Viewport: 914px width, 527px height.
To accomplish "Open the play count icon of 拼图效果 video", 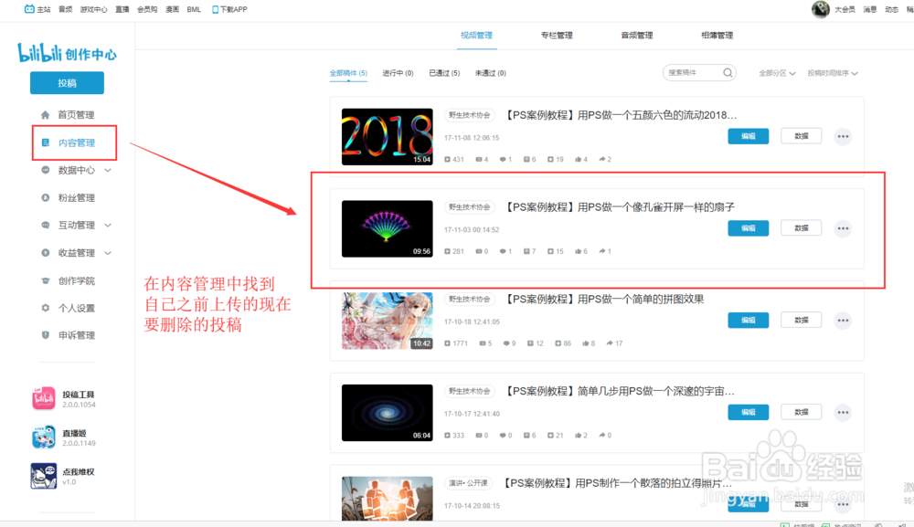I will (447, 343).
